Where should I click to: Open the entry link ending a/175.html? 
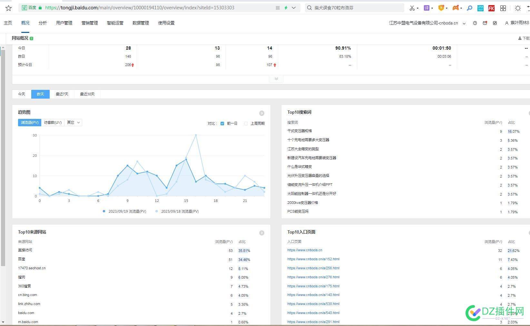(x=313, y=286)
